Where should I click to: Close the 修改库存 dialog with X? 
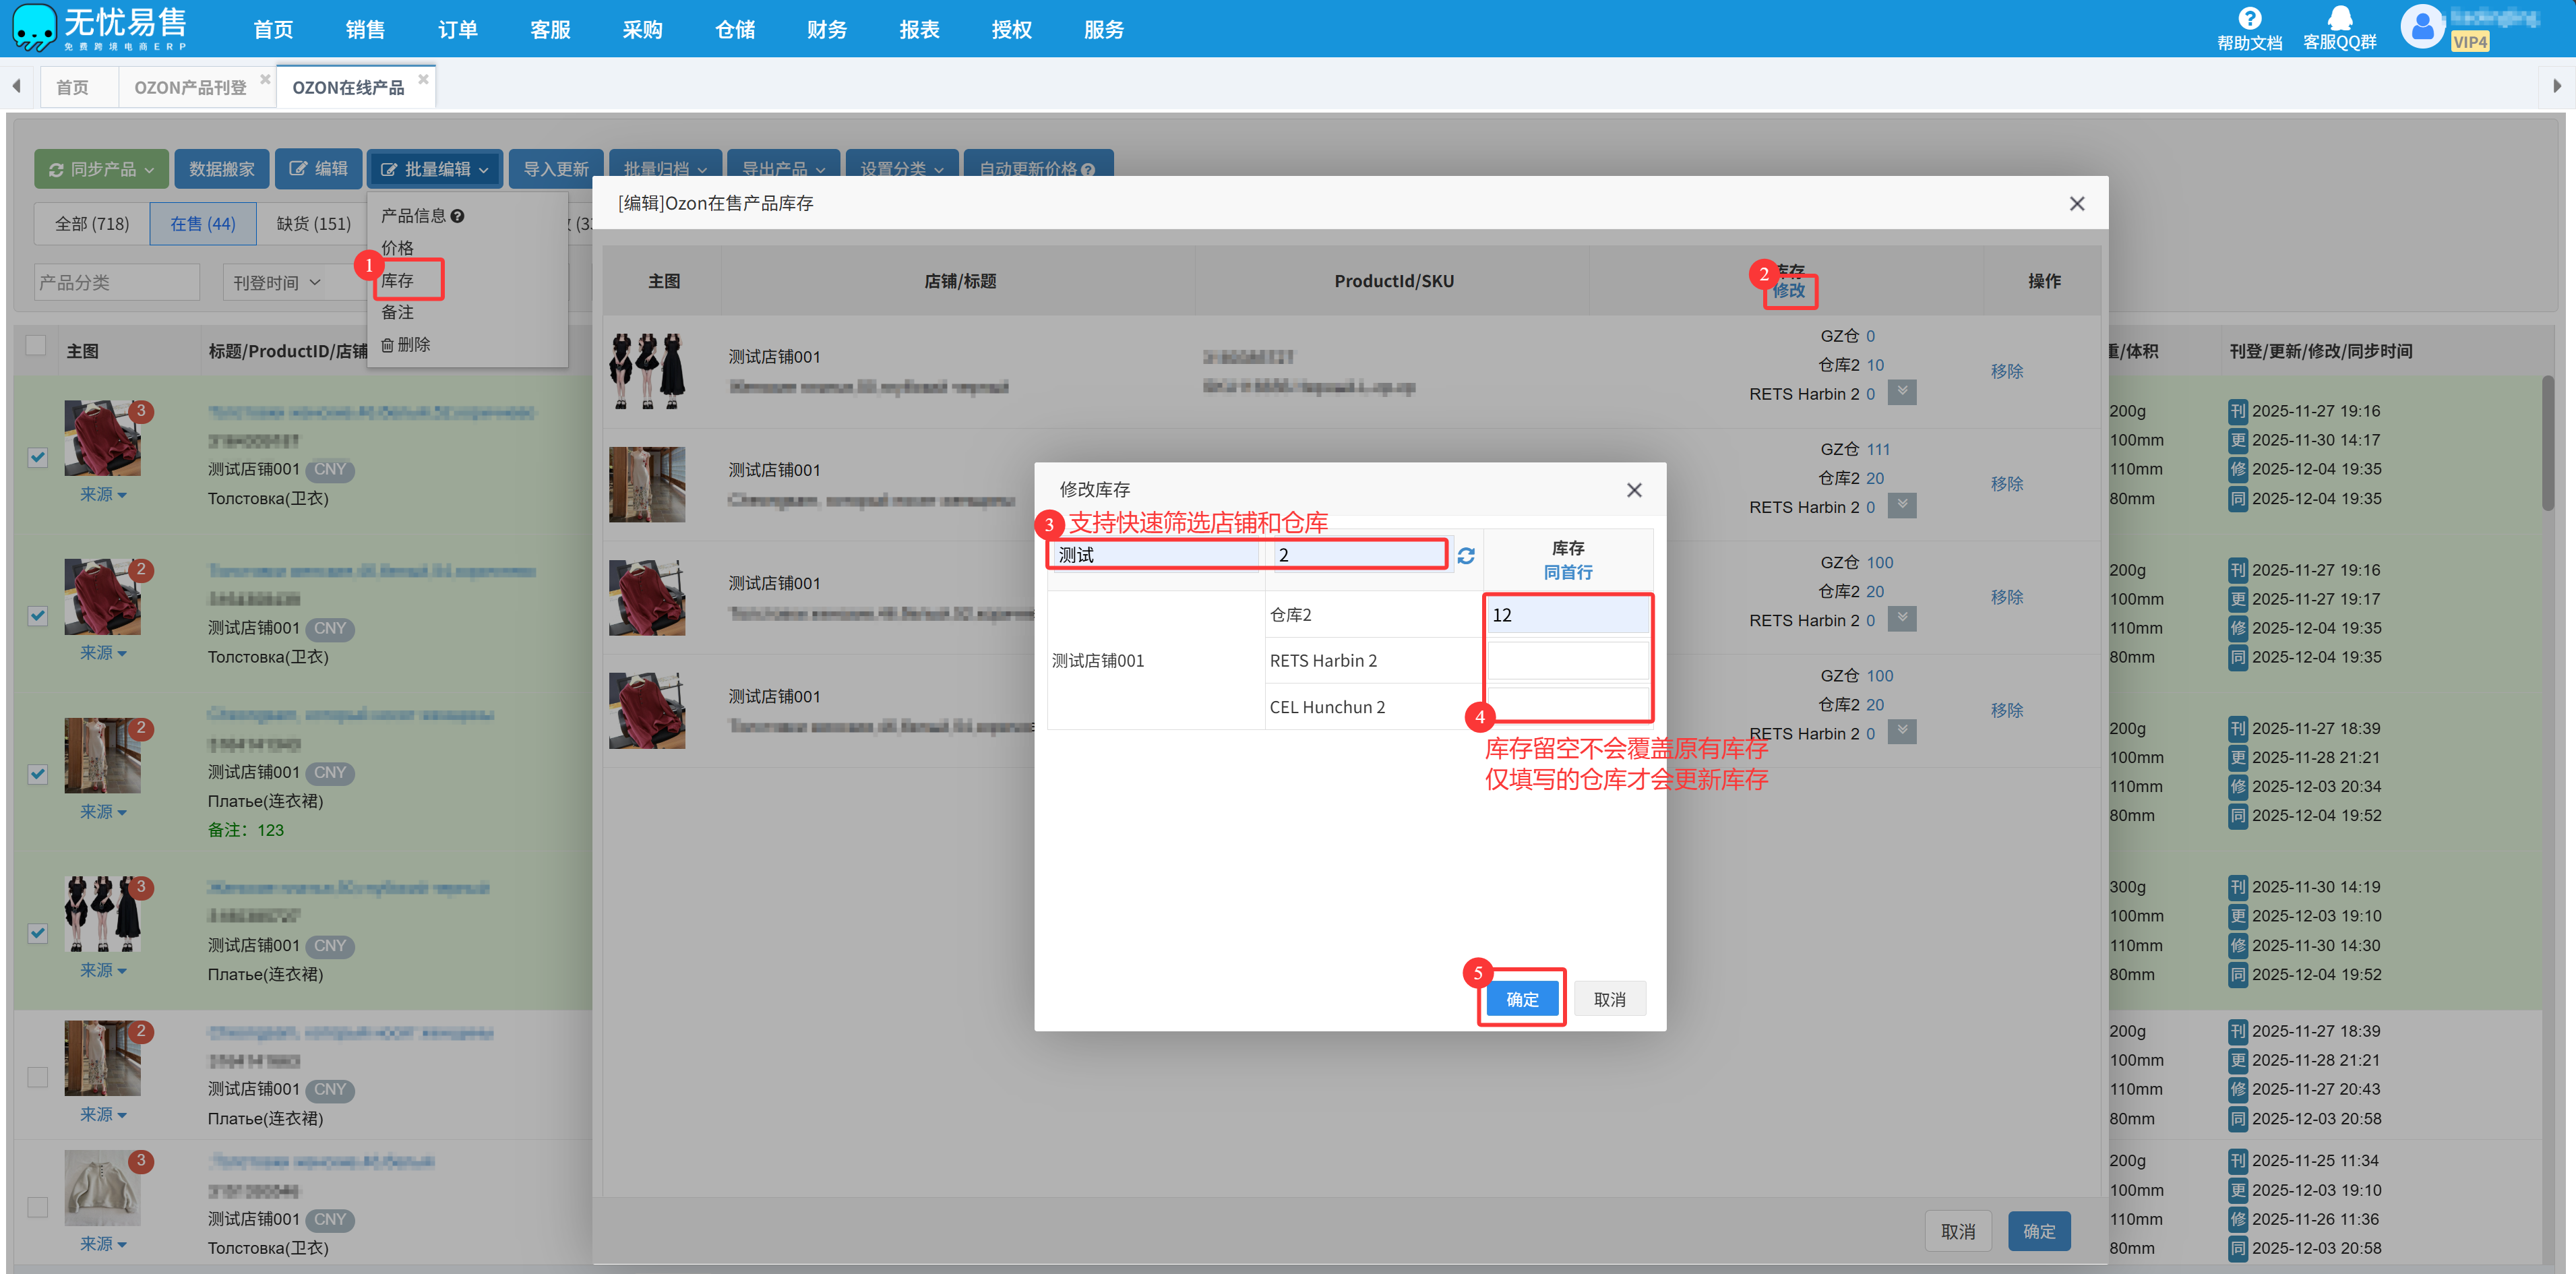[1634, 490]
